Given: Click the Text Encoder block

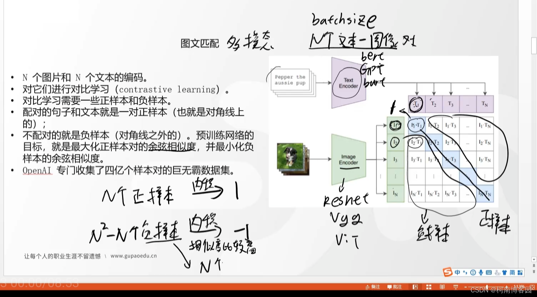Looking at the screenshot, I should 348,83.
